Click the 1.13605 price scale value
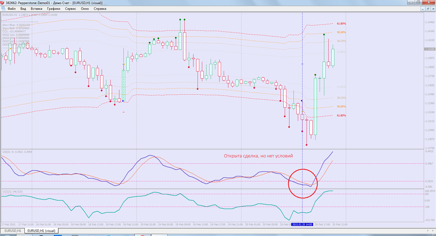 point(430,85)
